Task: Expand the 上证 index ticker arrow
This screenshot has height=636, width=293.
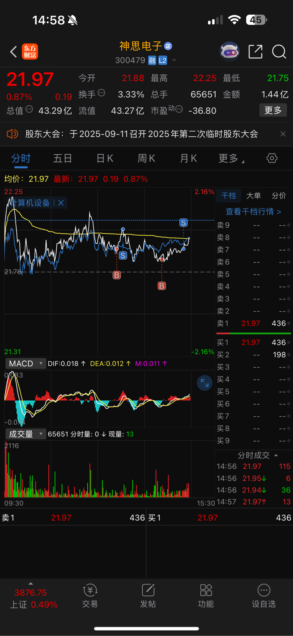Action: [31, 583]
